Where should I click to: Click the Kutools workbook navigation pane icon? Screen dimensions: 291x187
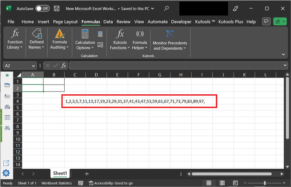pos(7,85)
